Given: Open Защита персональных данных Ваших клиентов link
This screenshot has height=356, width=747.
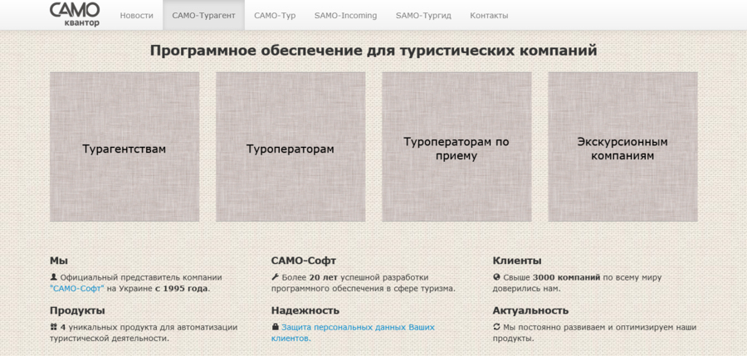Looking at the screenshot, I should [x=353, y=333].
